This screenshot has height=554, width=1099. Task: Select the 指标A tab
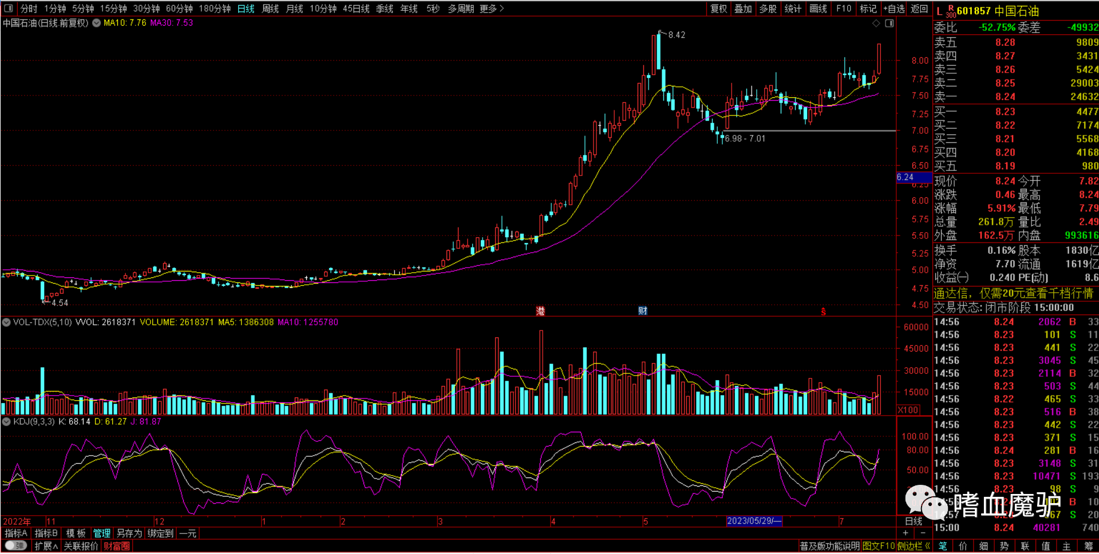click(16, 533)
